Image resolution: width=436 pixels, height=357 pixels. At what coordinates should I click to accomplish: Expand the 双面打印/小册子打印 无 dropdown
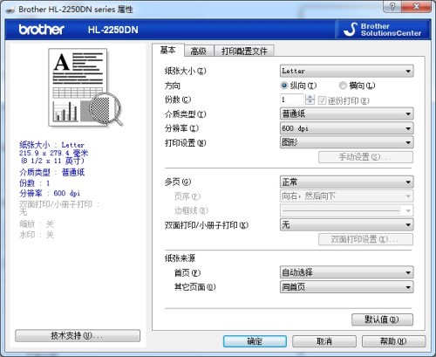346,224
